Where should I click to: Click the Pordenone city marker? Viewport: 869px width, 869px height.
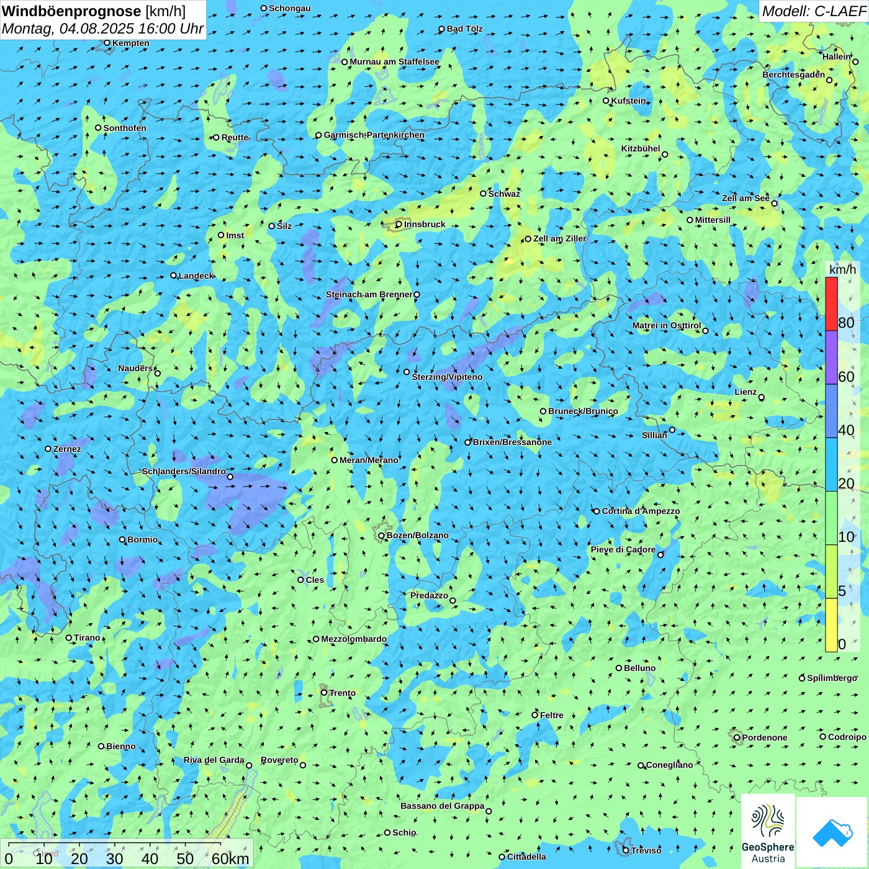coord(737,737)
